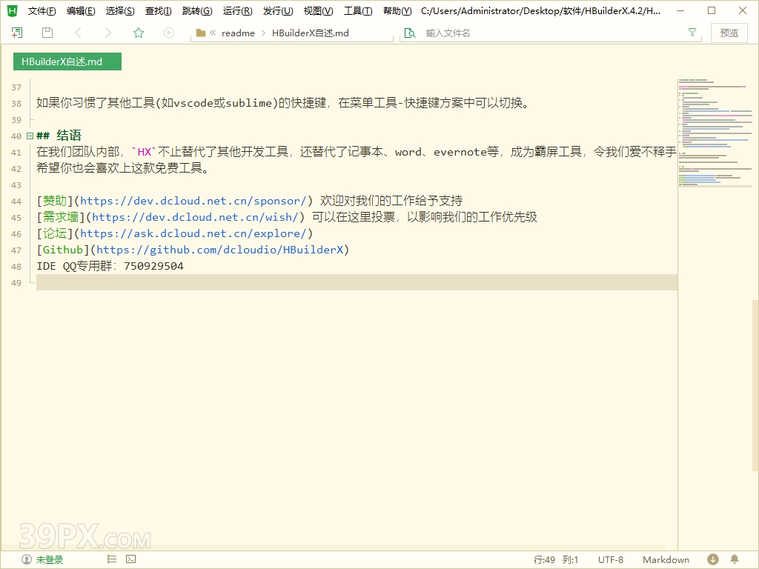Click the text 希望你也会喜欢上这款免费工具

(122, 168)
